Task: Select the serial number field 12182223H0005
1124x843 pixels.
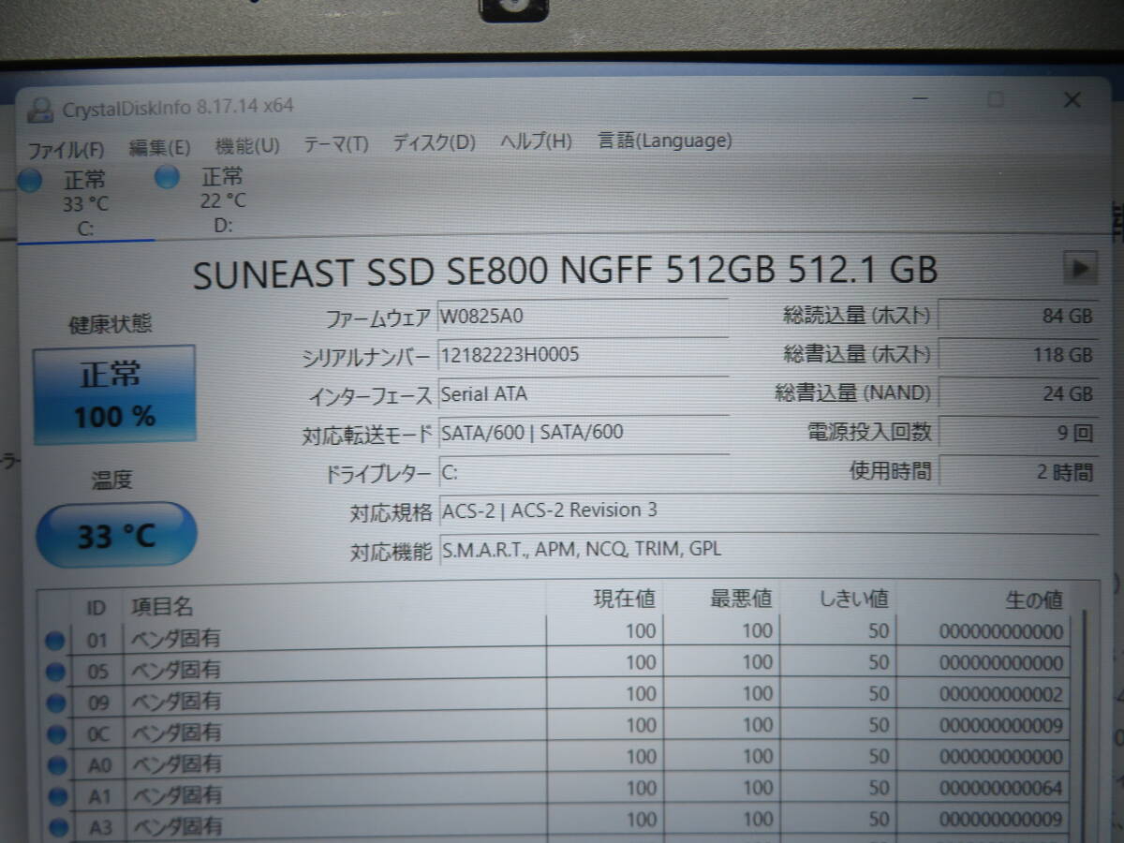Action: (x=583, y=355)
